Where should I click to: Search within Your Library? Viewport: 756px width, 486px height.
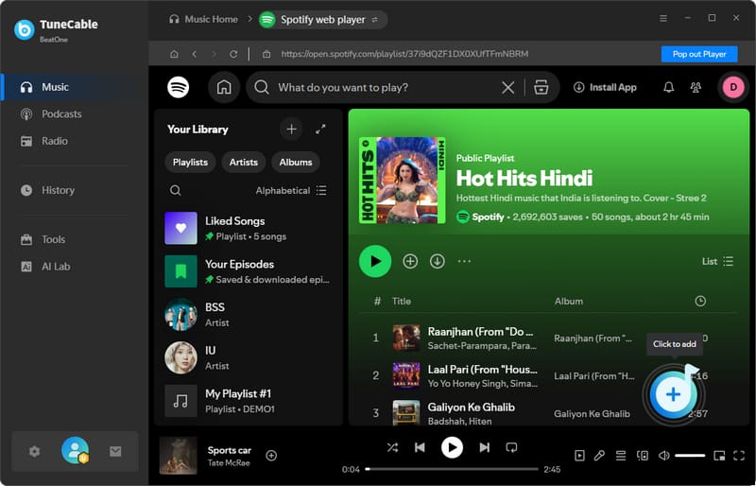[x=176, y=191]
